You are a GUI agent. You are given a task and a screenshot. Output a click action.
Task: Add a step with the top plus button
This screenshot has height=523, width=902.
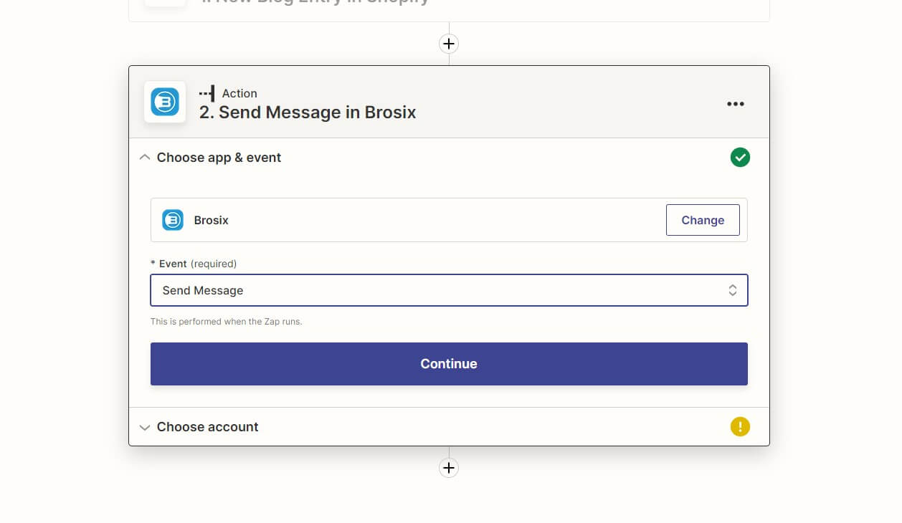click(x=449, y=44)
